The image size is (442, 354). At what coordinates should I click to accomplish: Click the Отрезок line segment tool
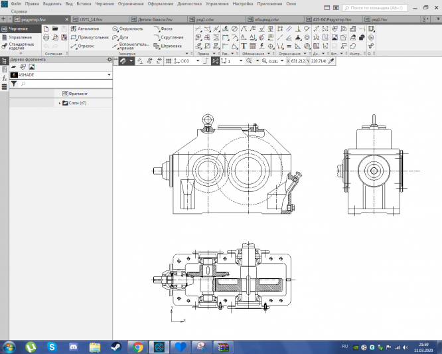(x=85, y=46)
